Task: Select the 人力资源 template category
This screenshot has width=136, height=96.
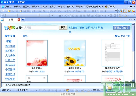Action: [x=10, y=56]
